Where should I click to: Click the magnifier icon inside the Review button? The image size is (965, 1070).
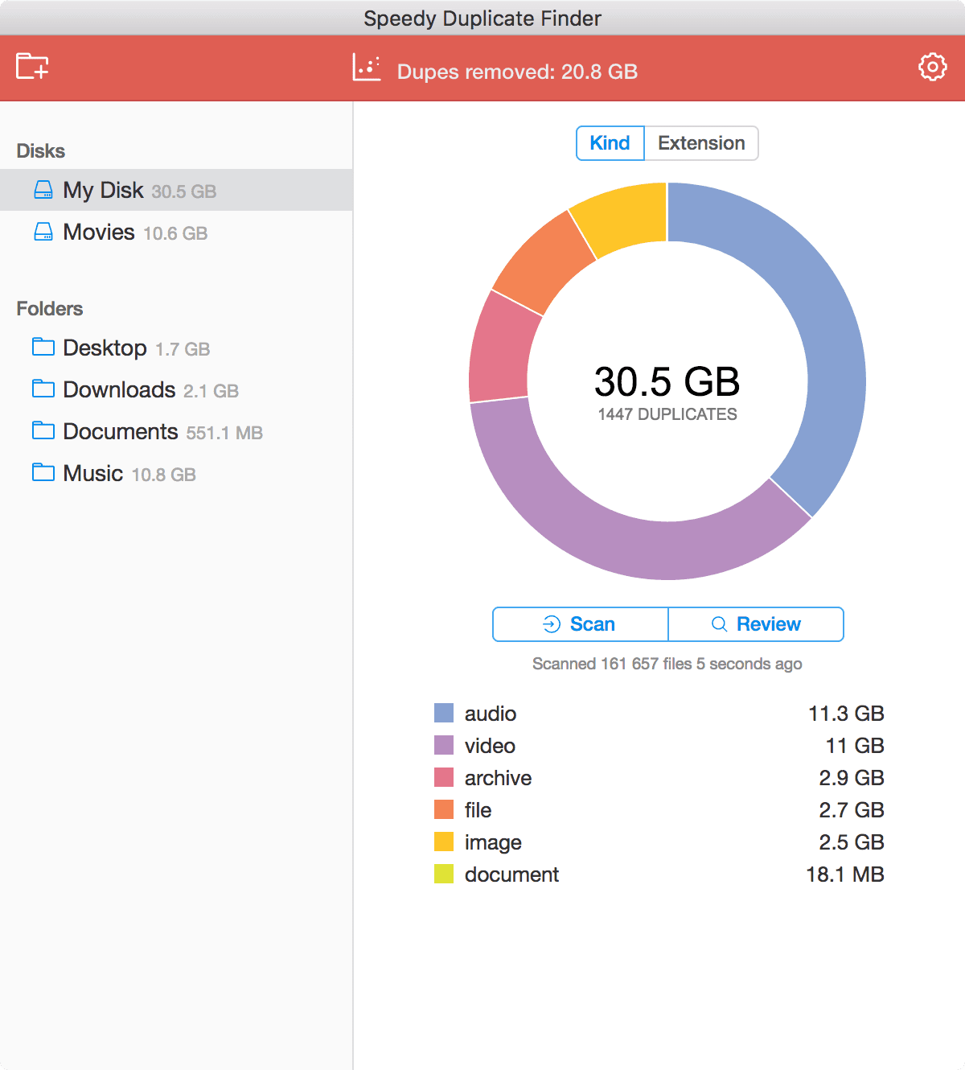[718, 623]
